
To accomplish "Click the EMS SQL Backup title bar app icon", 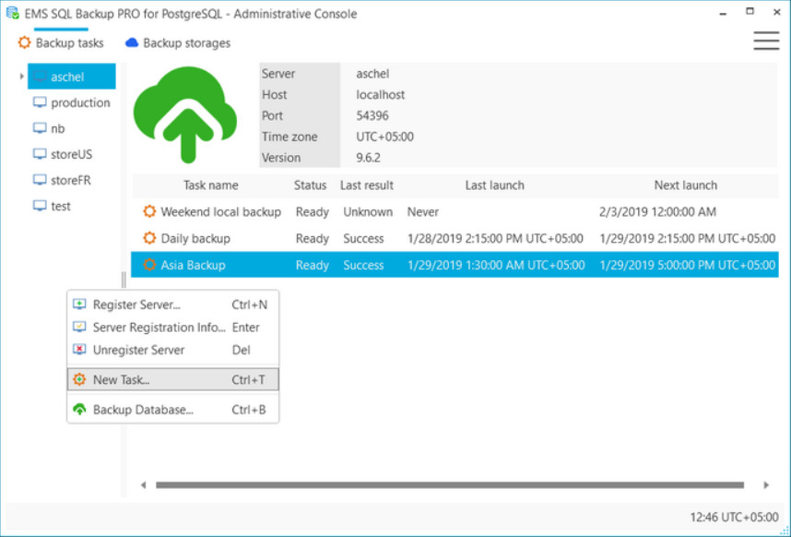I will point(13,13).
